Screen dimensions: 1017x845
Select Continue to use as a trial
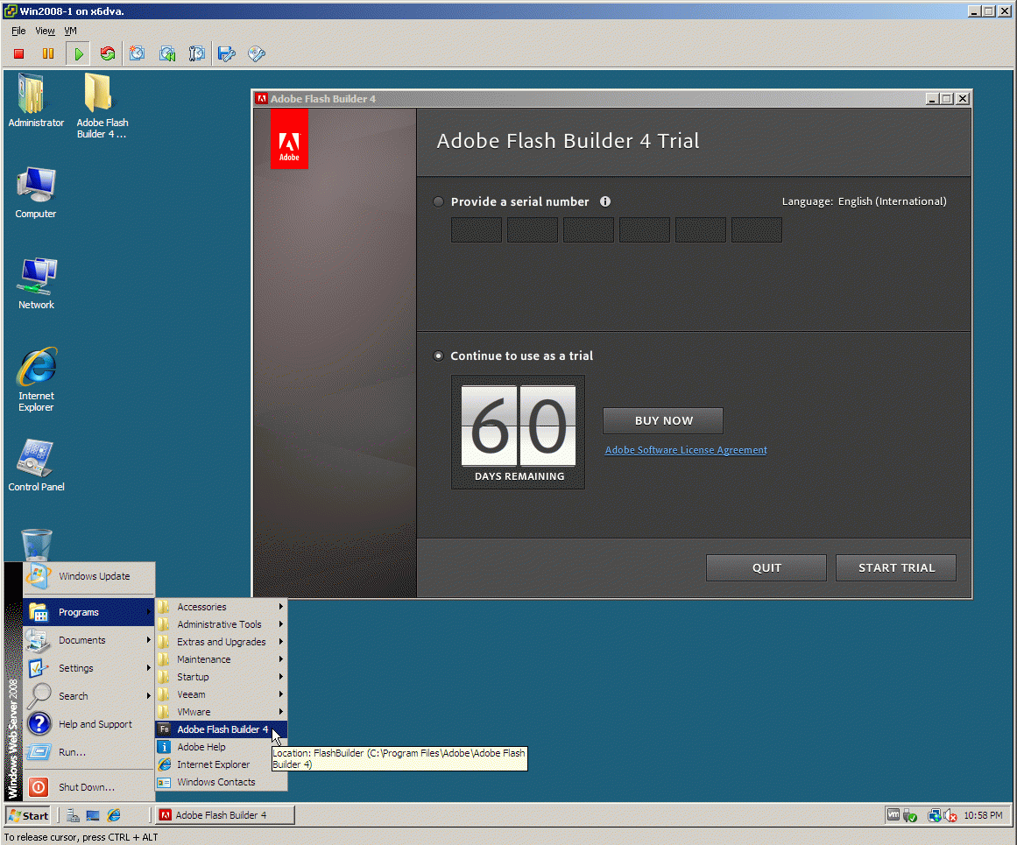tap(439, 356)
